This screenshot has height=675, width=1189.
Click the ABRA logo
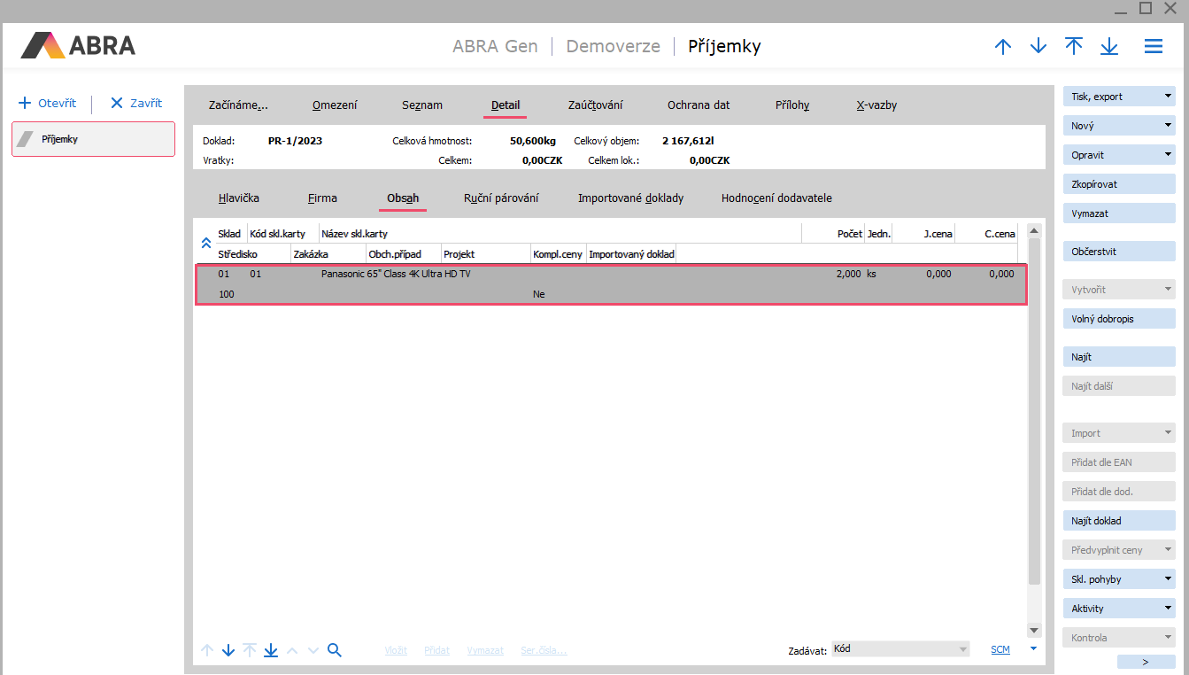[x=78, y=45]
